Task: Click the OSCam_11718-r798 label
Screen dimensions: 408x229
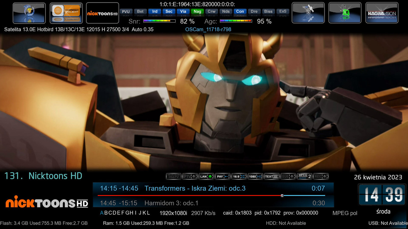Action: point(208,29)
